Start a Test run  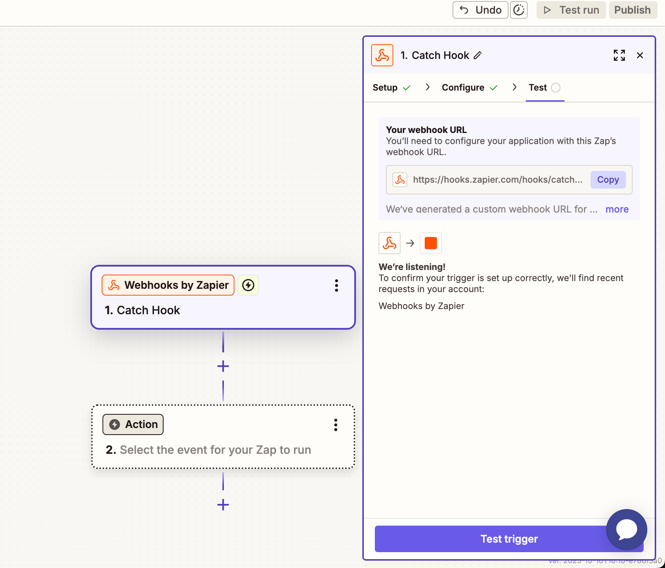571,10
